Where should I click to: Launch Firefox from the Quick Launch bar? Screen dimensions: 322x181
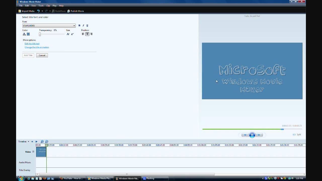(x=45, y=178)
